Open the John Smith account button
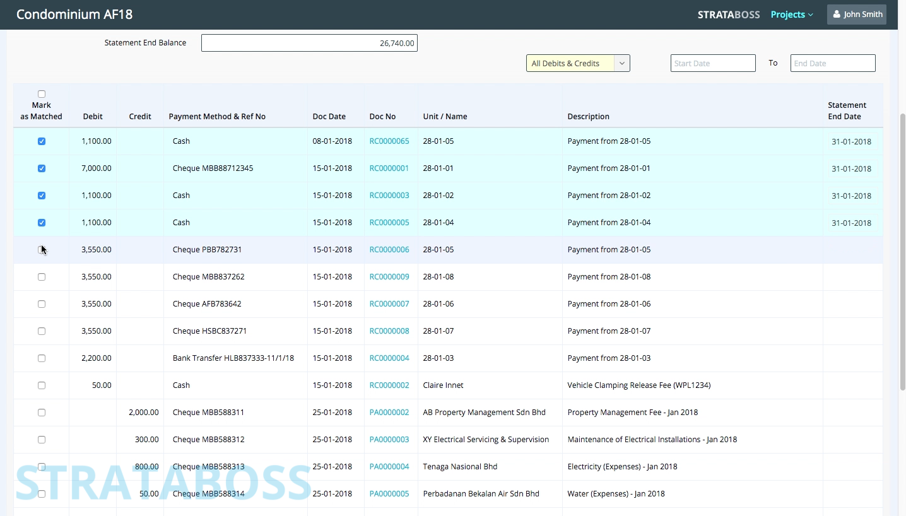This screenshot has height=516, width=906. 857,15
